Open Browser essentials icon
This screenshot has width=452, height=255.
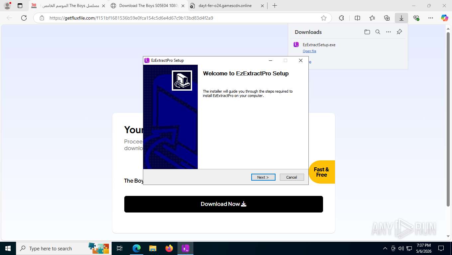(416, 18)
